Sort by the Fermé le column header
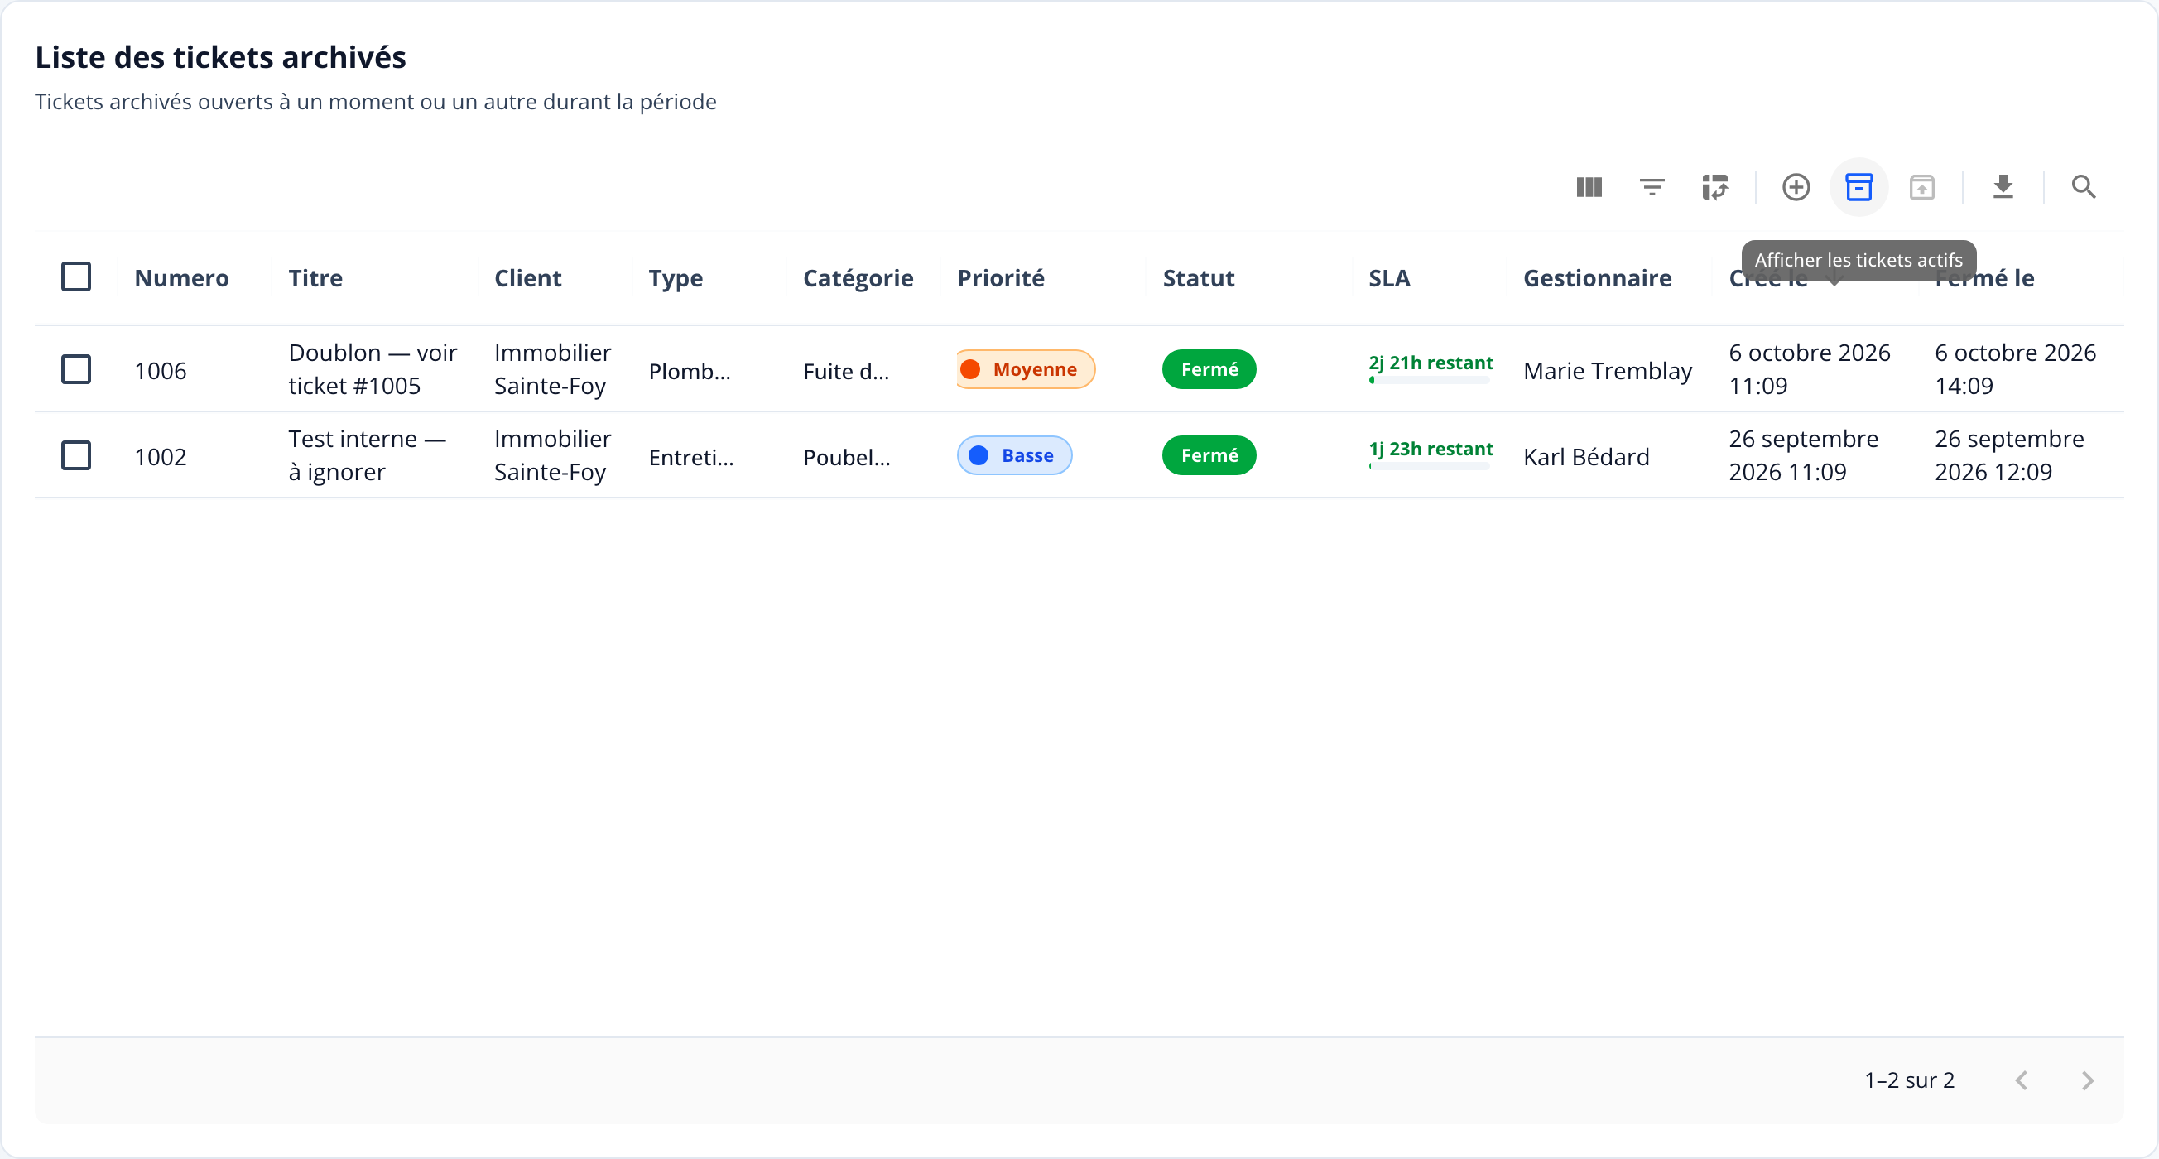Screen dimensions: 2159x1159 (1984, 278)
